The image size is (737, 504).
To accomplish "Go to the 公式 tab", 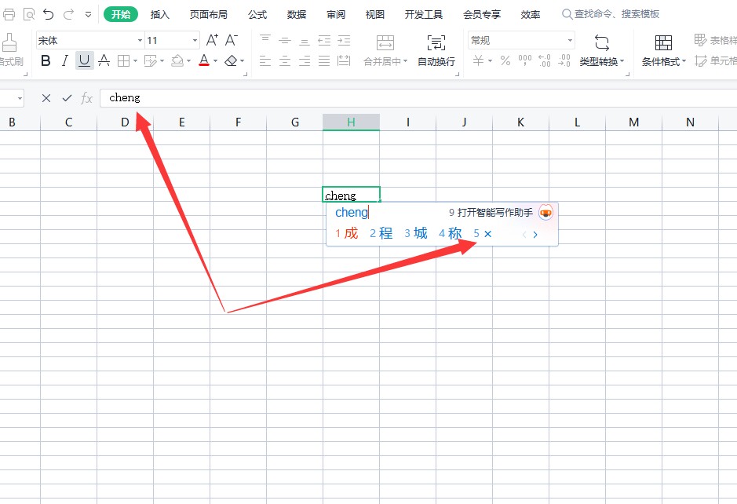I will (257, 15).
